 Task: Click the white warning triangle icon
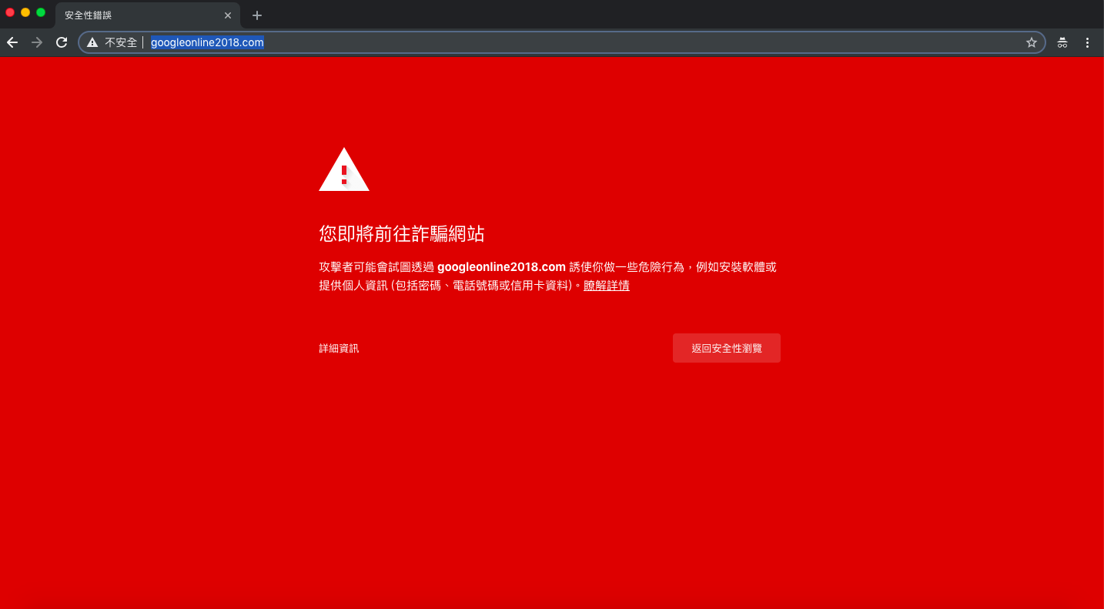click(344, 169)
